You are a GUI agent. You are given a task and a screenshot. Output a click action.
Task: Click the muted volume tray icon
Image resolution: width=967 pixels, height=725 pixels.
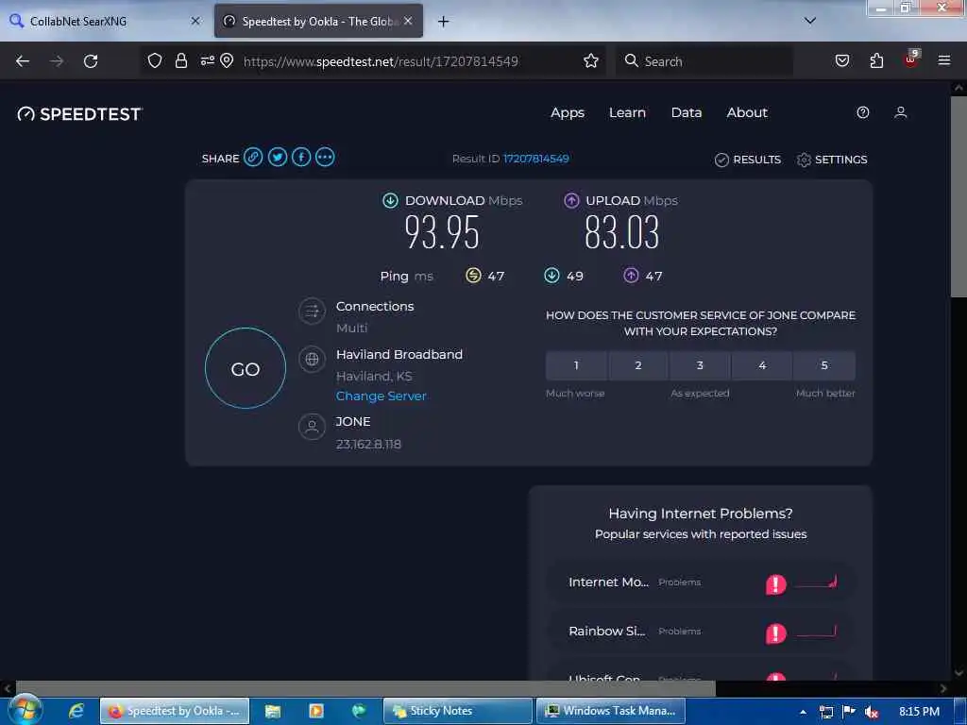(x=872, y=712)
